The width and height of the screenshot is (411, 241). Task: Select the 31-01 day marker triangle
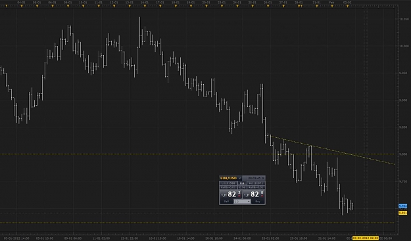tap(317, 6)
